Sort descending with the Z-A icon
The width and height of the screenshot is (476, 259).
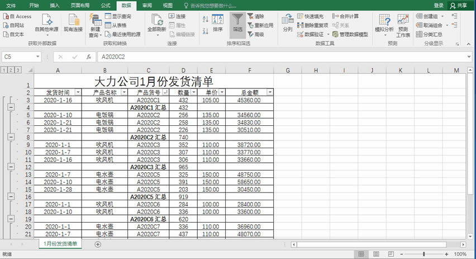point(206,31)
